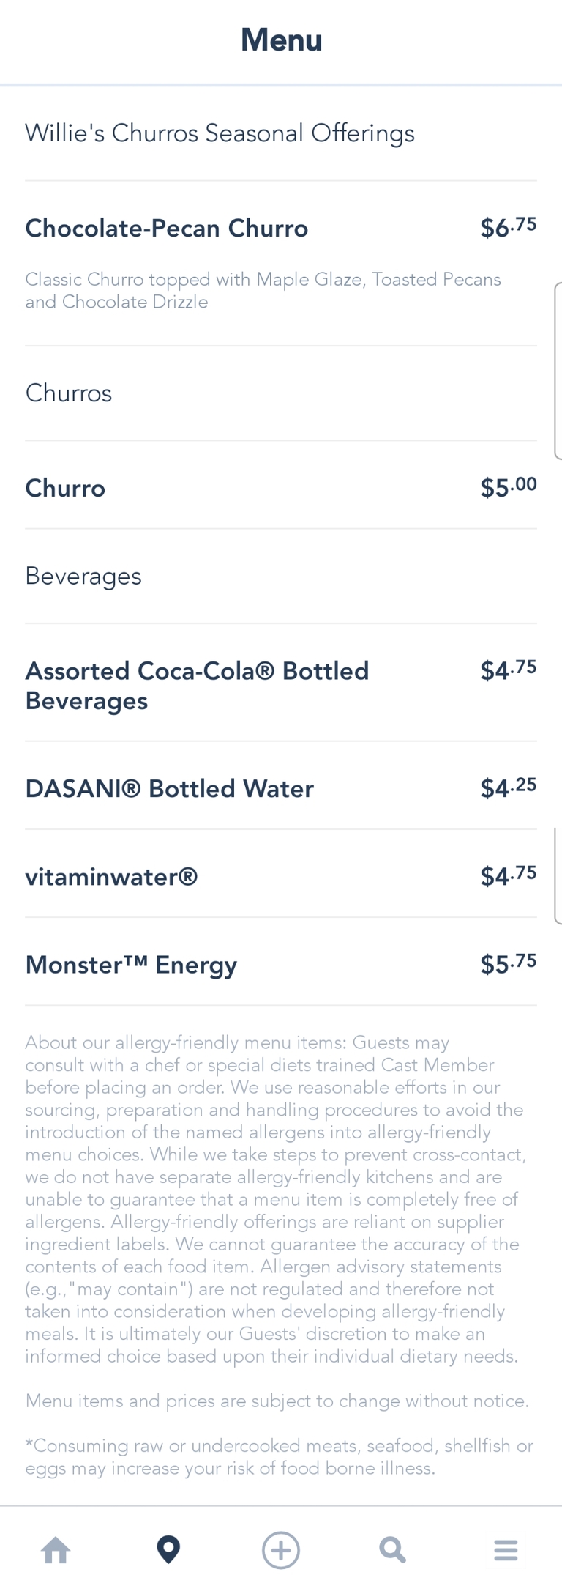
Task: Choose DASANI Bottled Water
Action: (170, 789)
